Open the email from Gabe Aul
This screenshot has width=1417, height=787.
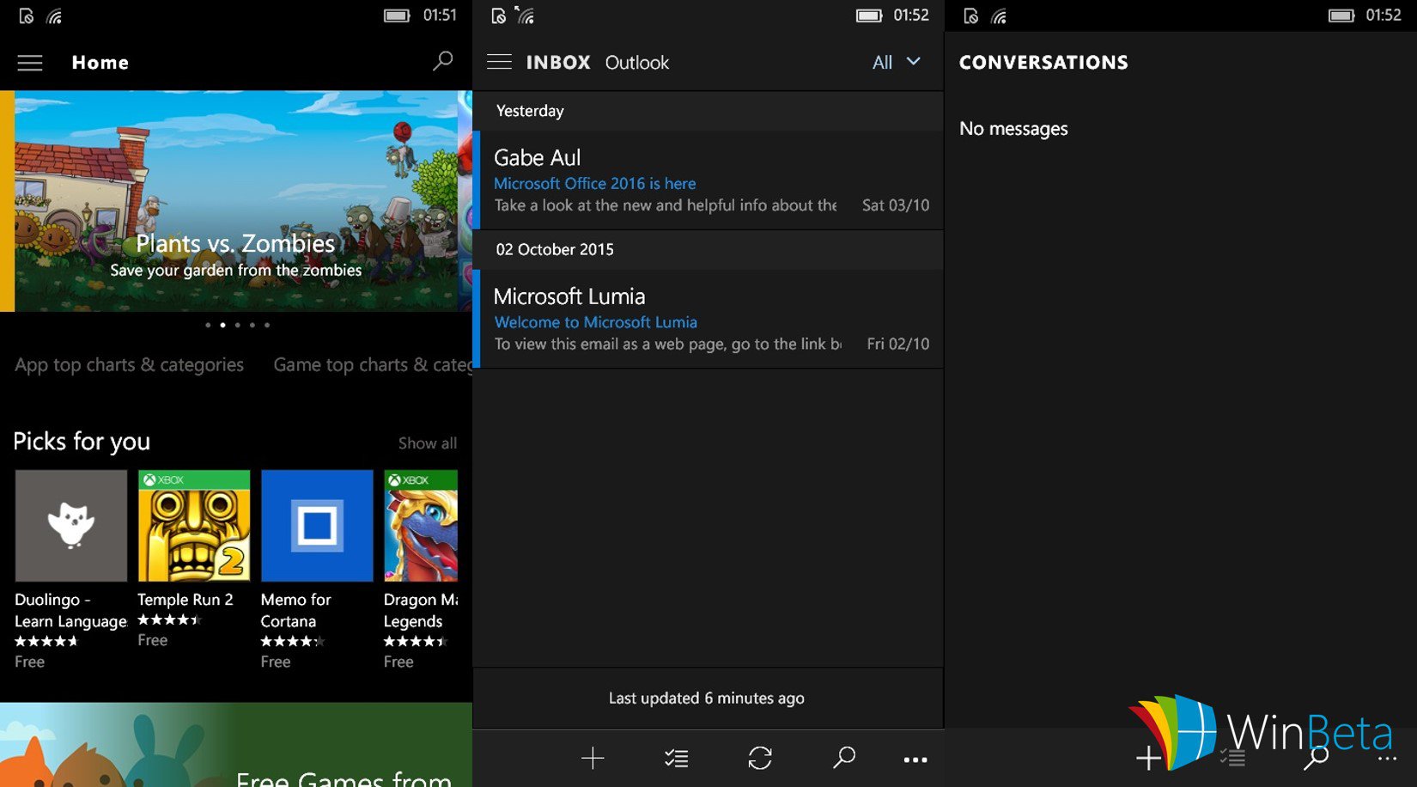click(x=708, y=180)
